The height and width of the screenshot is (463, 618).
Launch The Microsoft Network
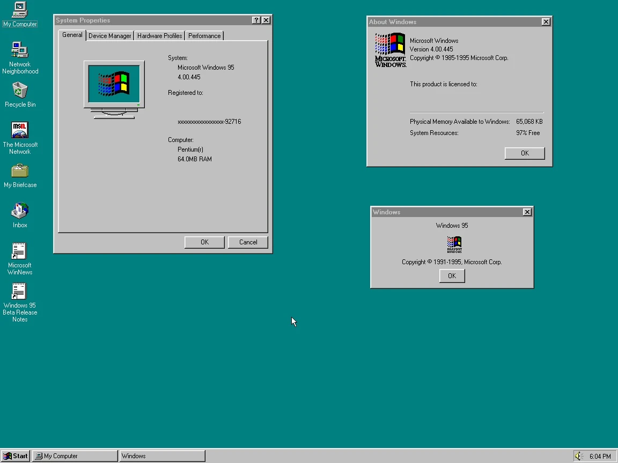pos(20,131)
